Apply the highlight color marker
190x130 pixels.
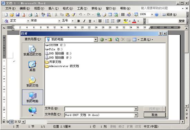click(x=126, y=21)
